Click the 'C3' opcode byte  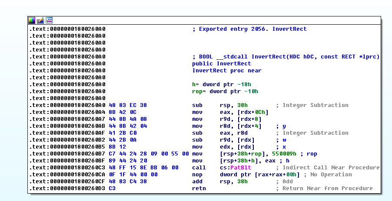(112, 188)
